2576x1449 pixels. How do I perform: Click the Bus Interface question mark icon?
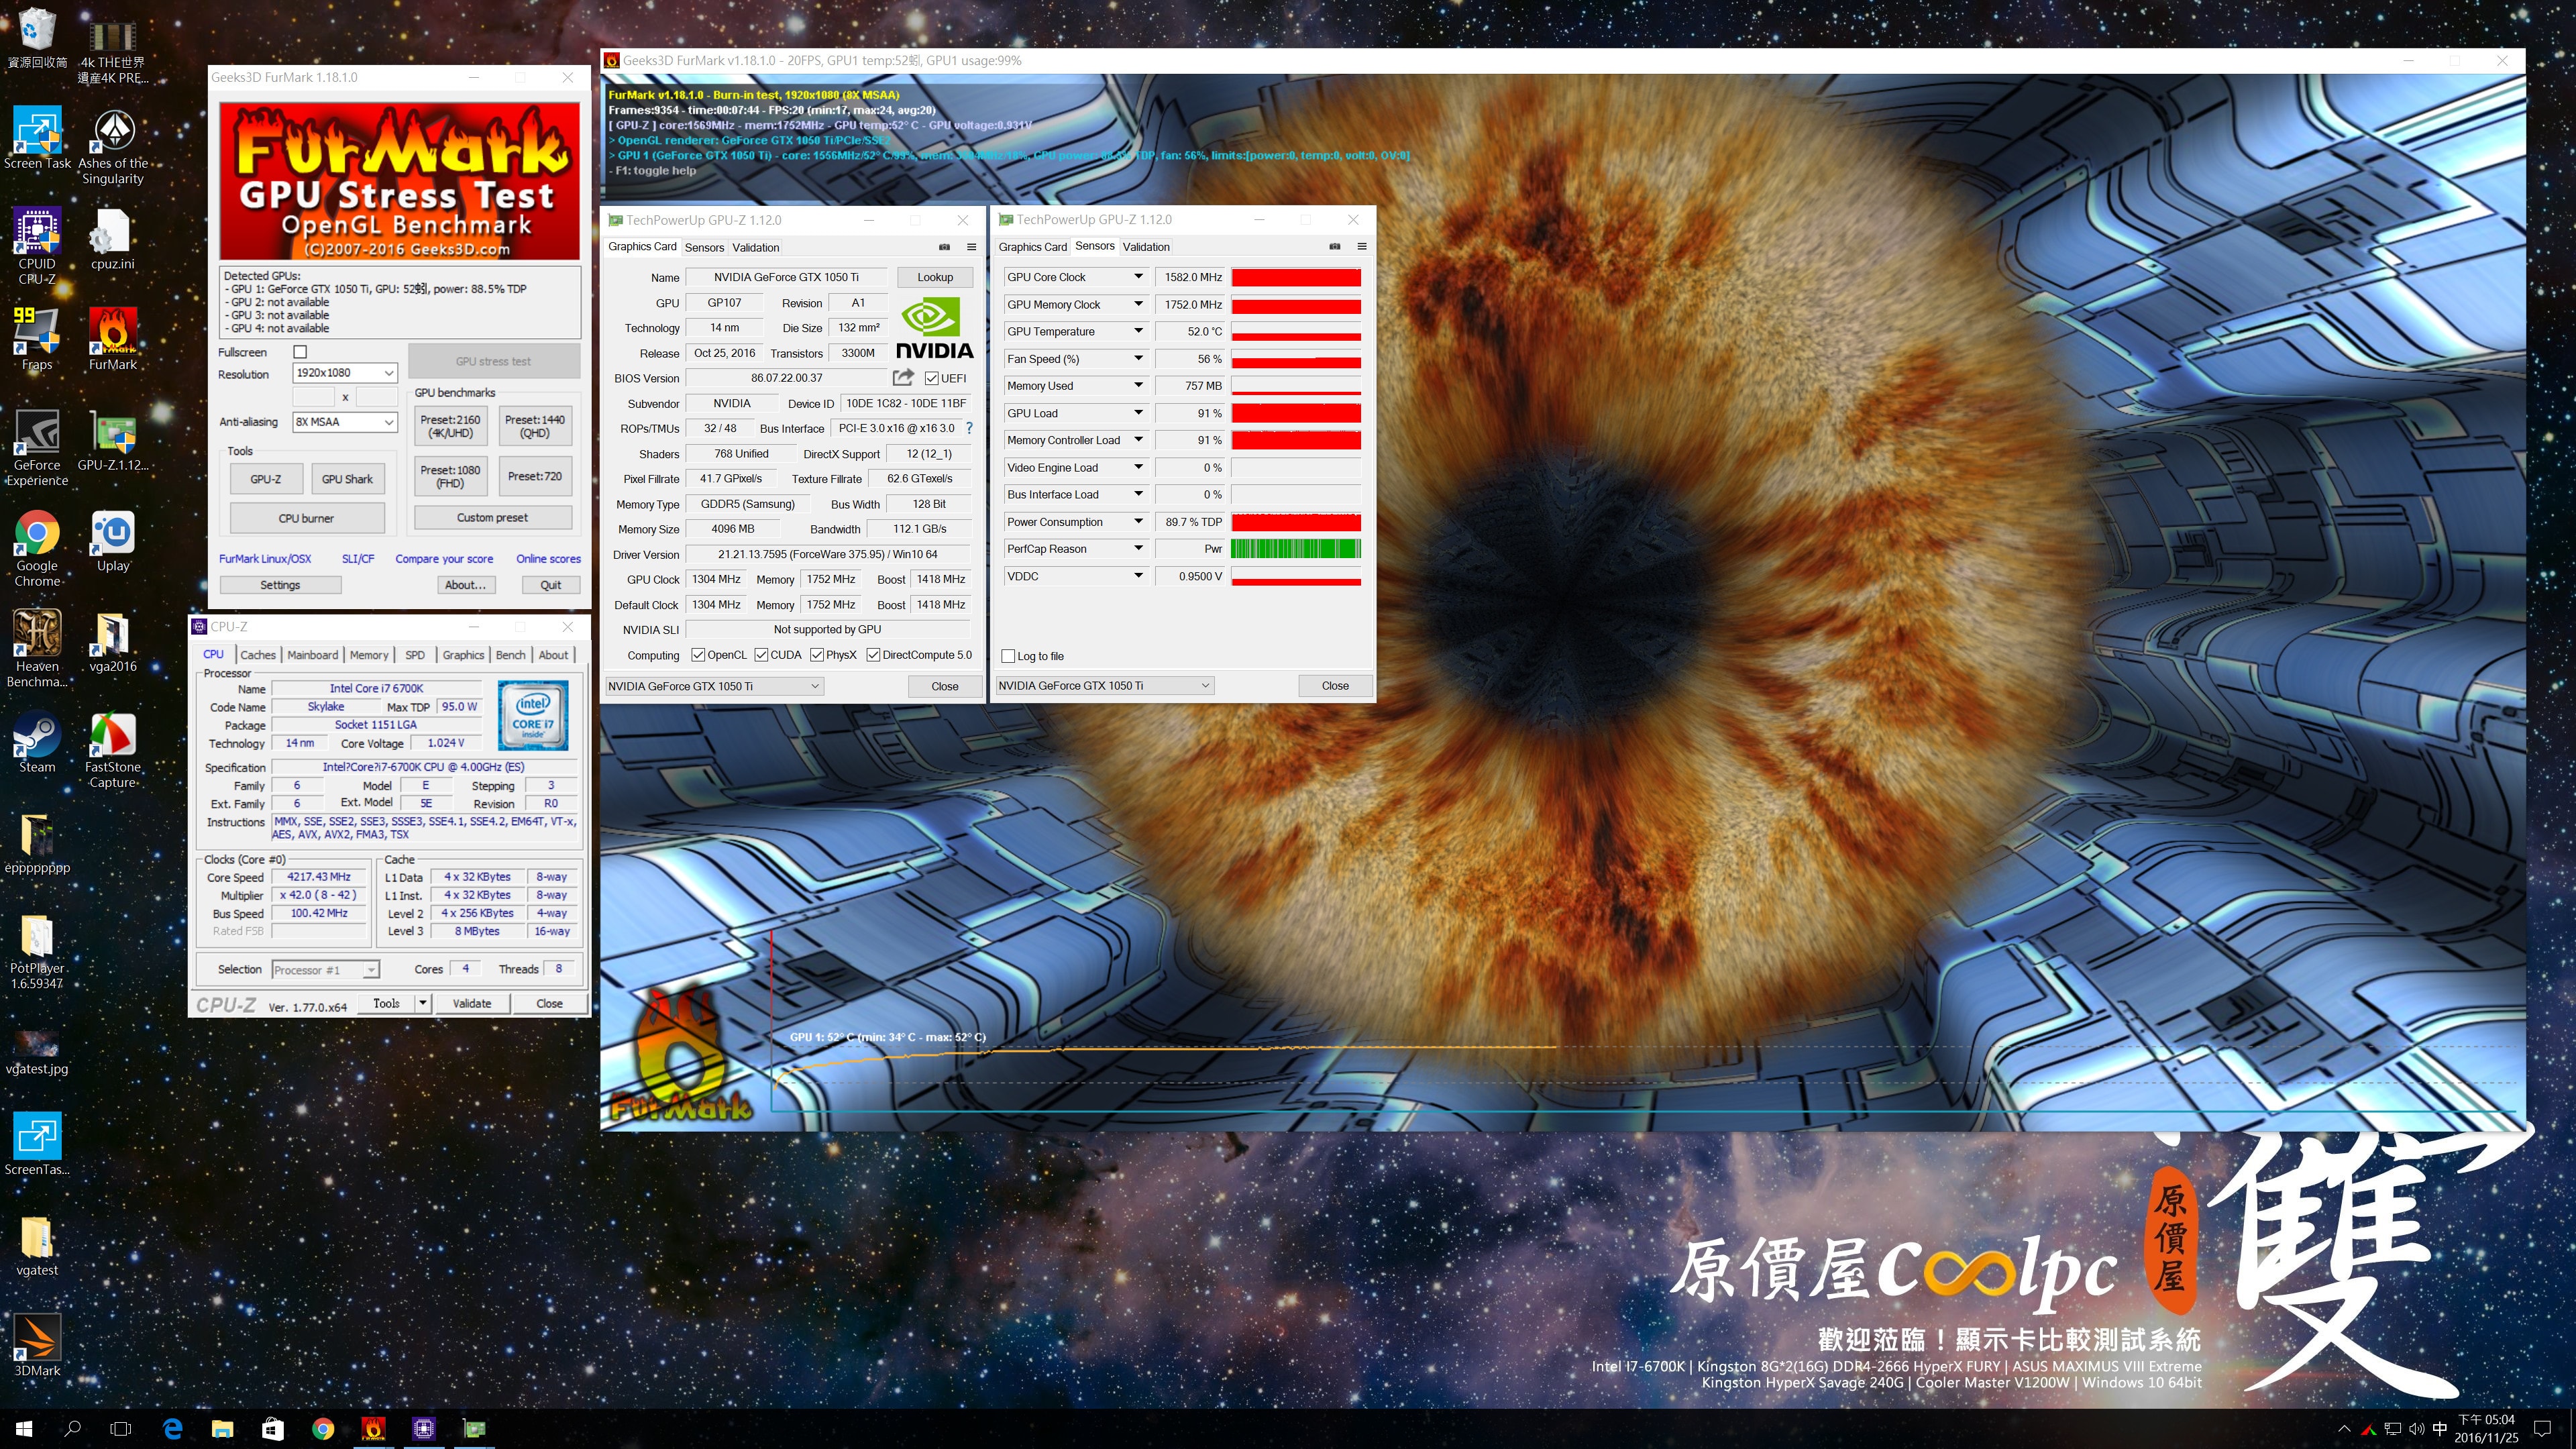(x=969, y=428)
